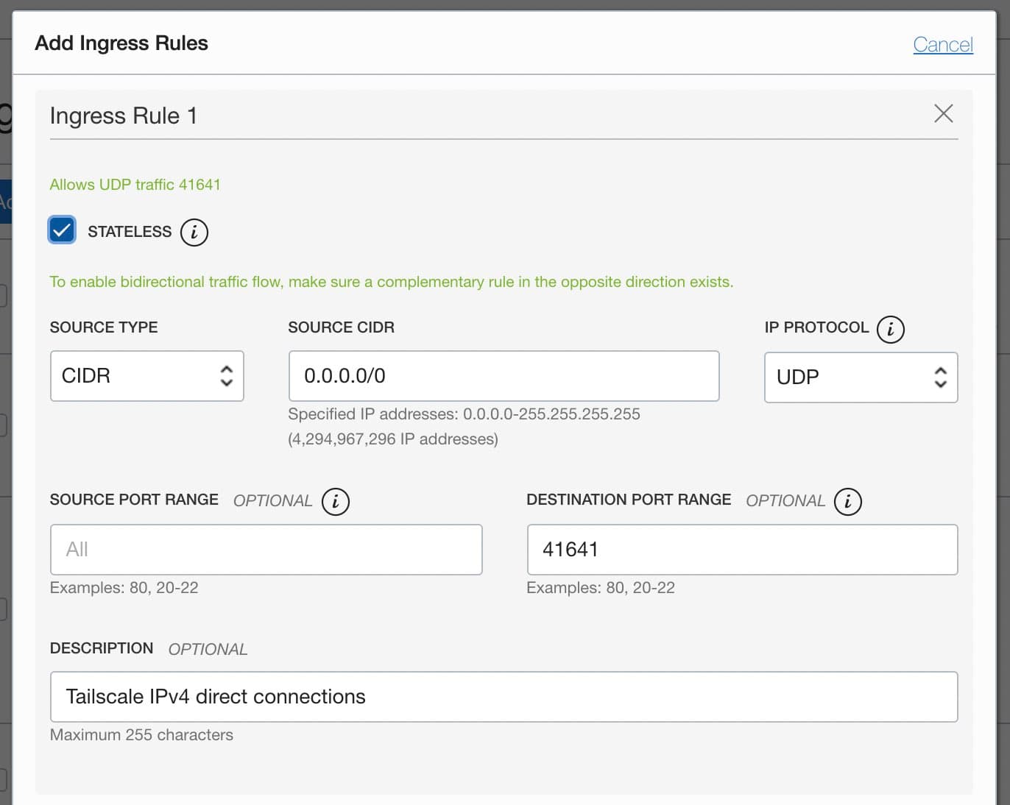Click the Description field with Tailscale text

coord(504,696)
